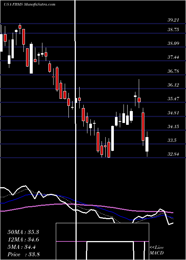The image size is (186, 260).
Task: Click the last white candlestick near 33.5
Action: point(147,144)
